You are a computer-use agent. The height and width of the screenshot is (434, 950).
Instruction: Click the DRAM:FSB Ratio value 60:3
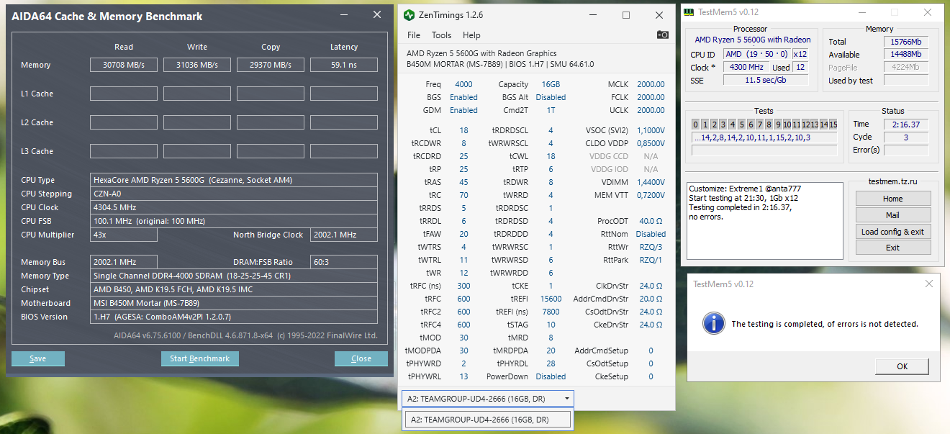[344, 262]
